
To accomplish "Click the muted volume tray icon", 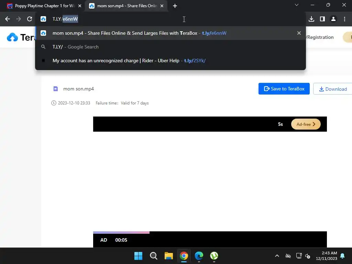I will 308,256.
